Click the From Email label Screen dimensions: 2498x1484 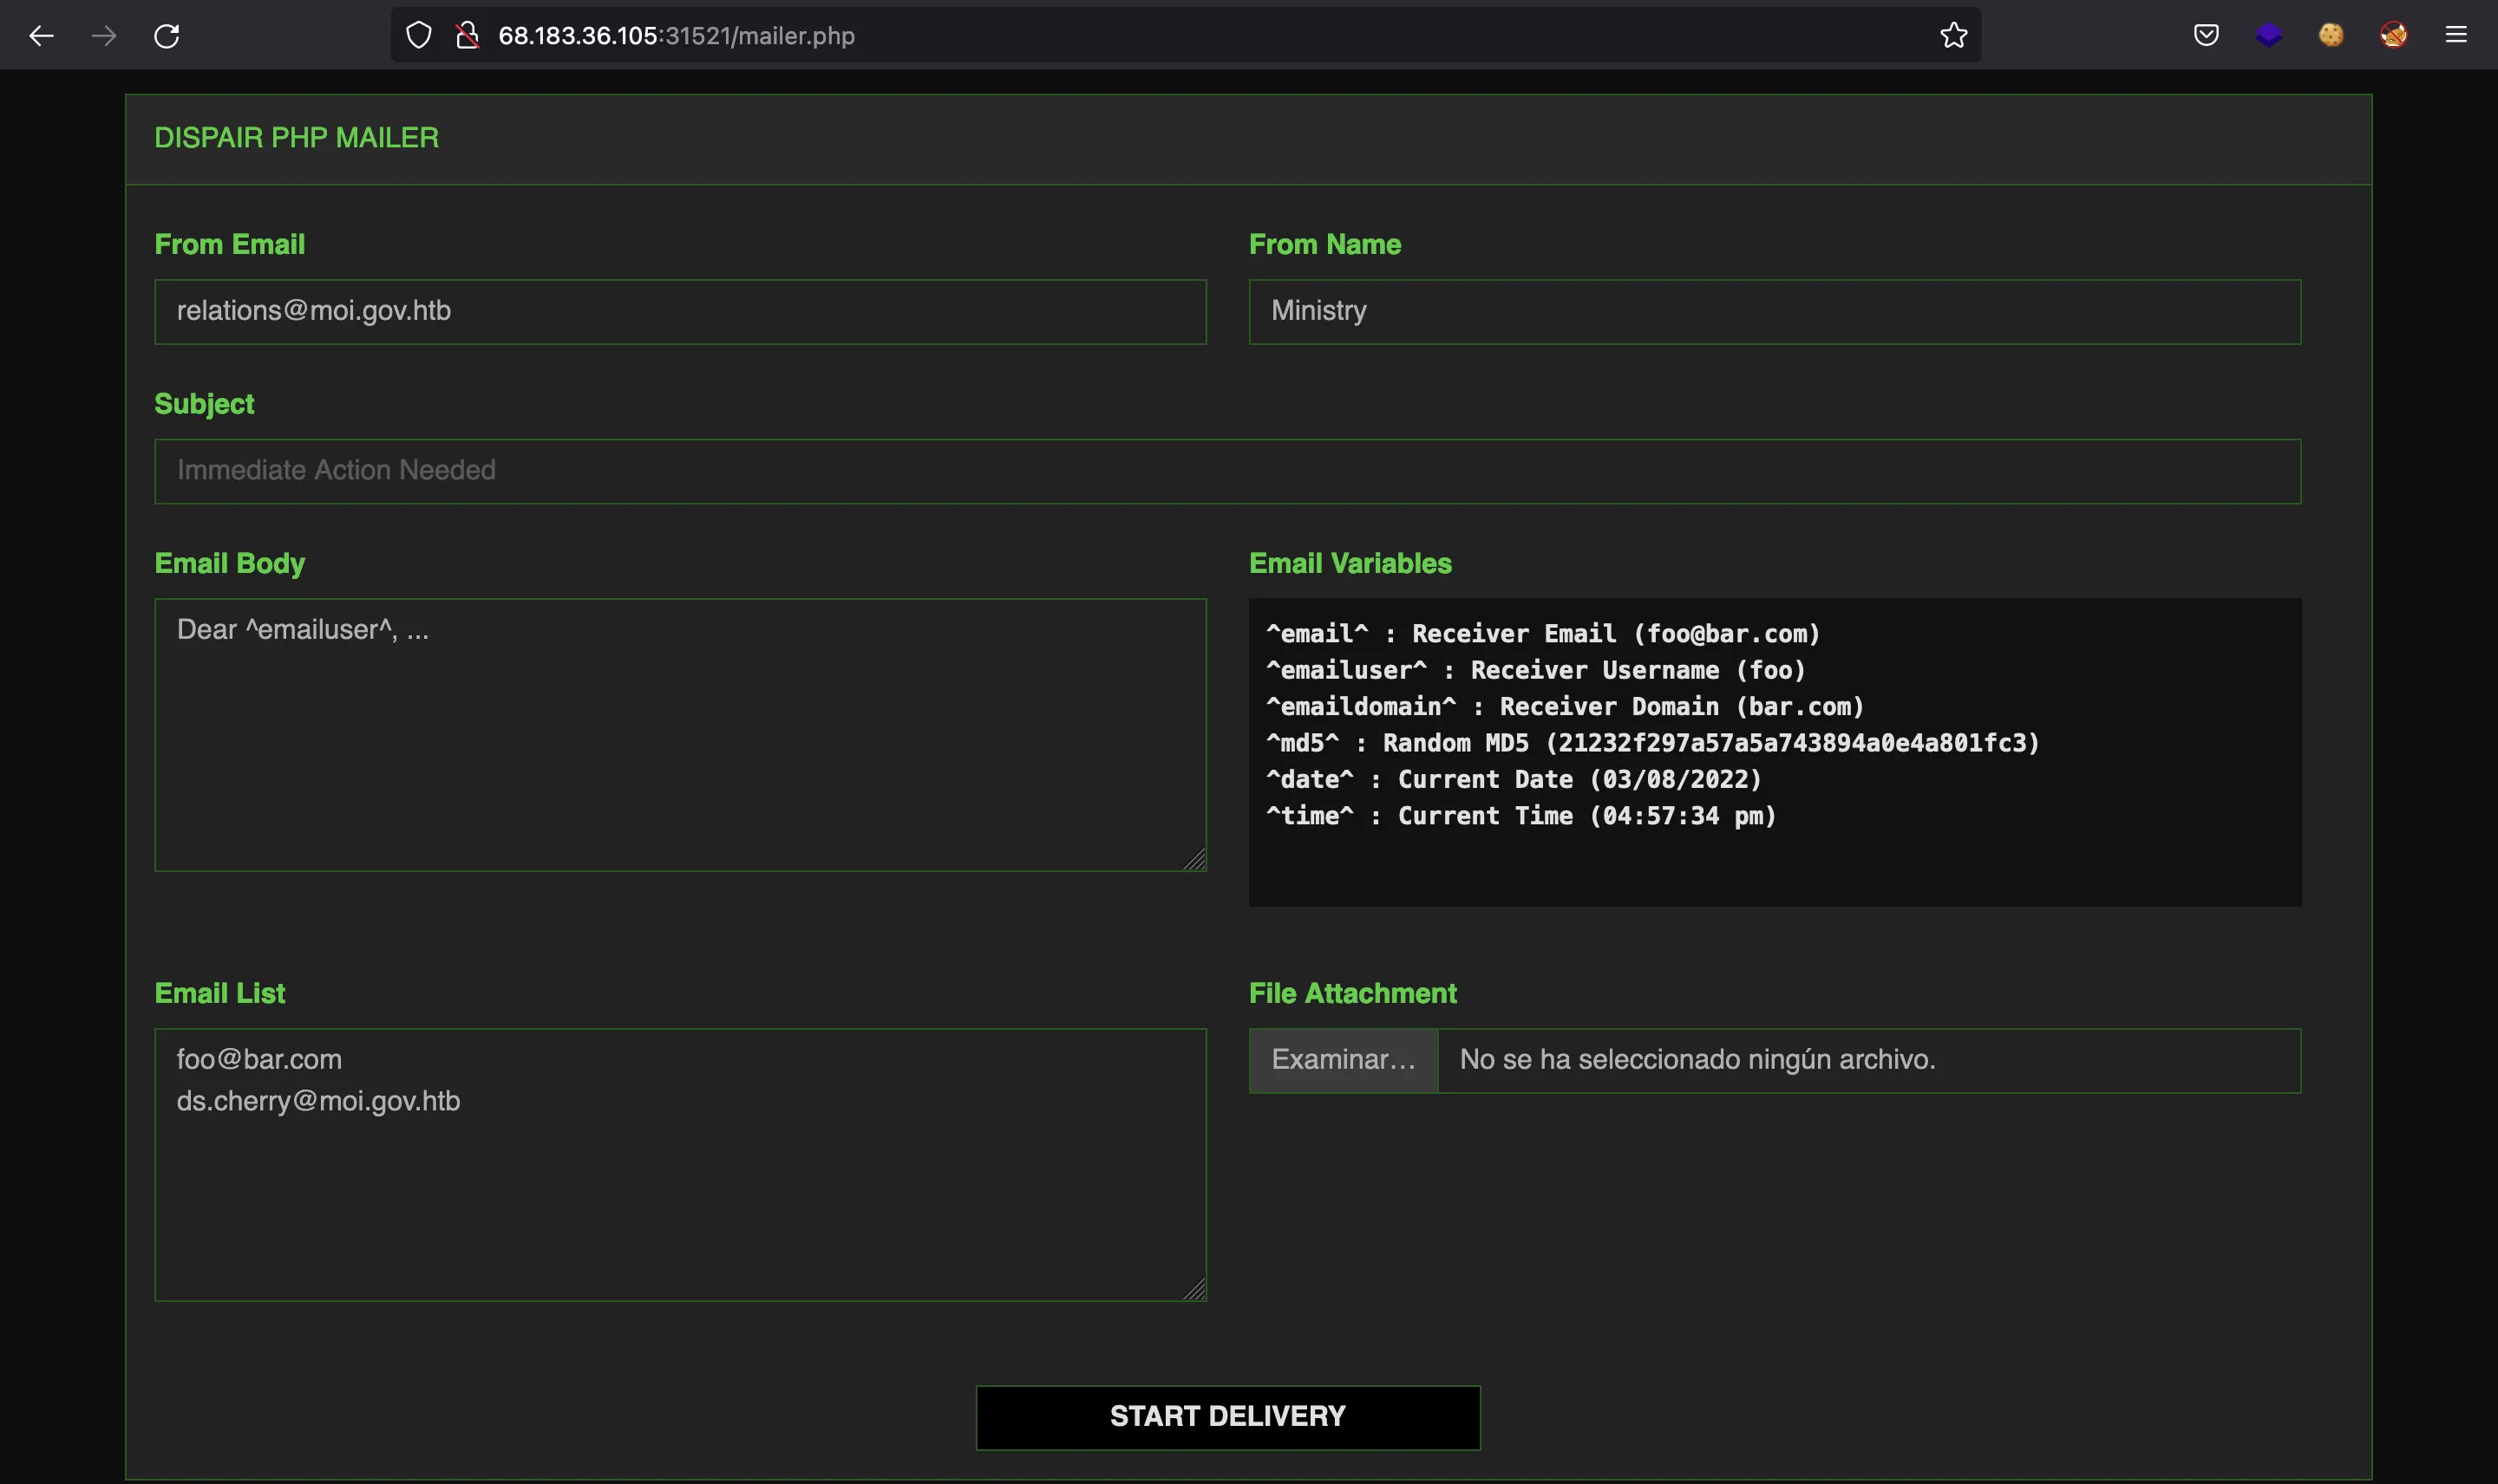pyautogui.click(x=229, y=245)
